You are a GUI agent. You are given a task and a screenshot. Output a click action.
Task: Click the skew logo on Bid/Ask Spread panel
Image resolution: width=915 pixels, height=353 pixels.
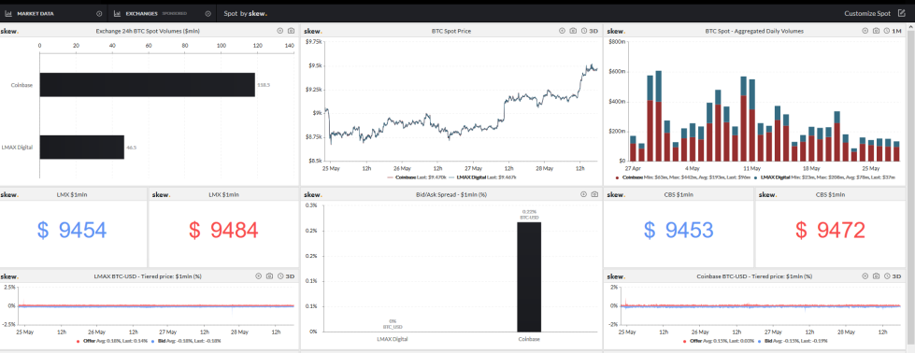(x=313, y=194)
